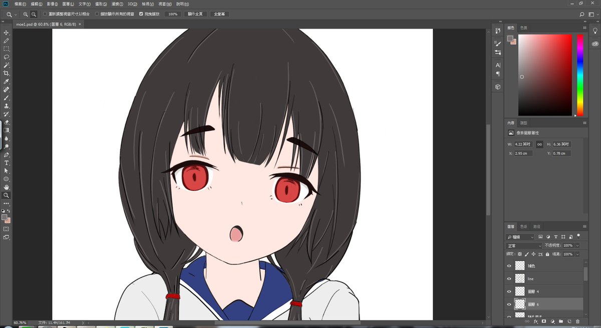
Task: Open the Properties panel options menu
Action: 584,123
